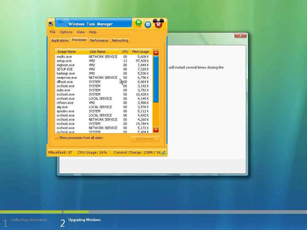Minimize Task Manager with the green button

click(x=139, y=23)
